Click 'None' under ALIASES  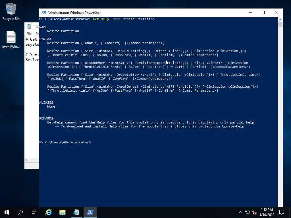(51, 107)
